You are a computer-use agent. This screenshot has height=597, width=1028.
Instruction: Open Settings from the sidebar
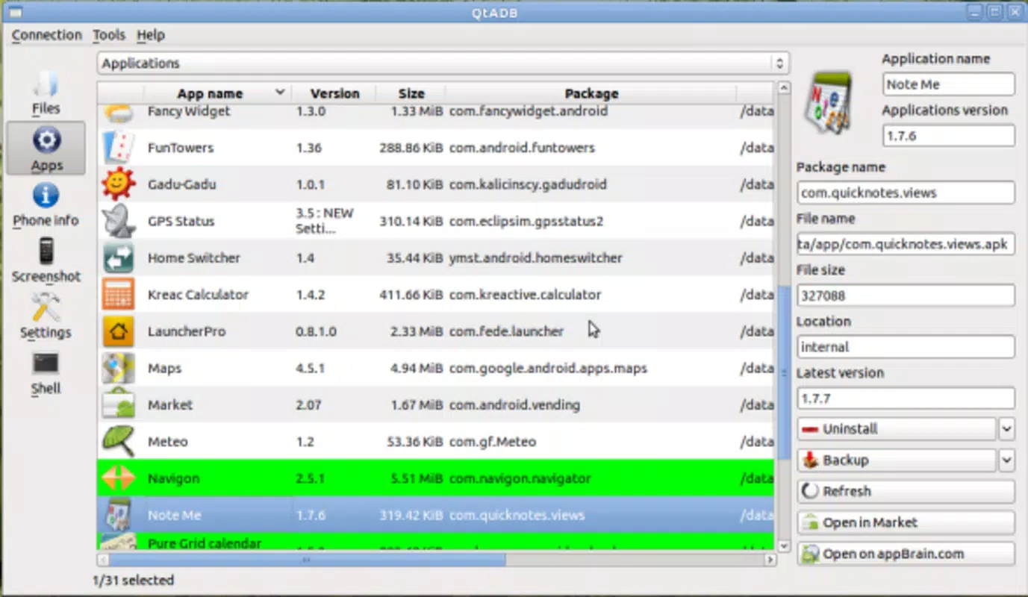(x=46, y=316)
